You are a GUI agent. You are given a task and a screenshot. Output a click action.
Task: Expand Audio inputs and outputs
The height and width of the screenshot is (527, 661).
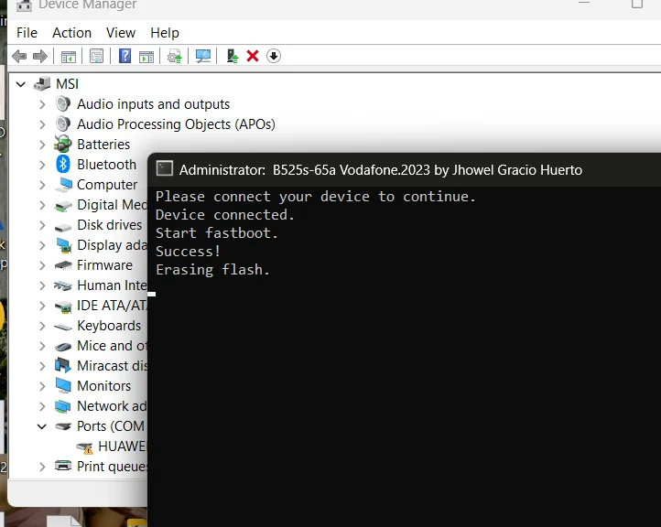click(42, 104)
